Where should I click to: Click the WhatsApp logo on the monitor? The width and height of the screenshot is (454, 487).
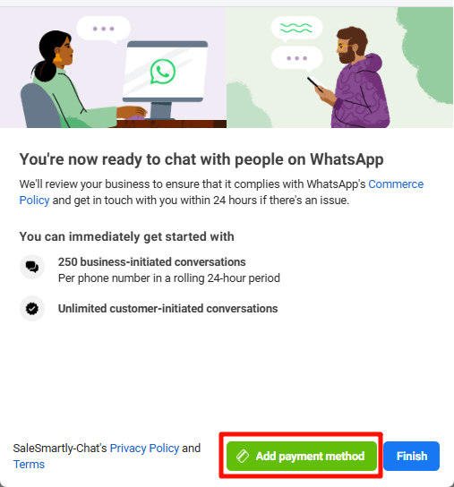162,72
